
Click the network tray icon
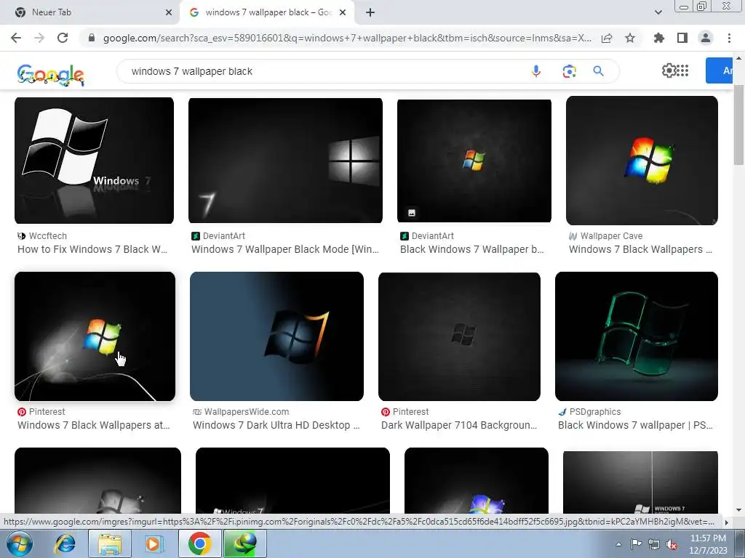tap(654, 544)
